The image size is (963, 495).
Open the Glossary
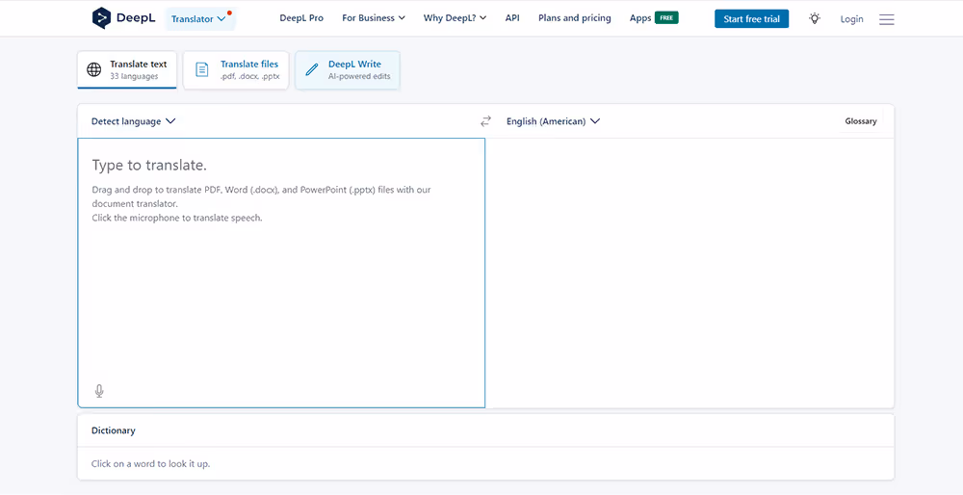pos(860,121)
